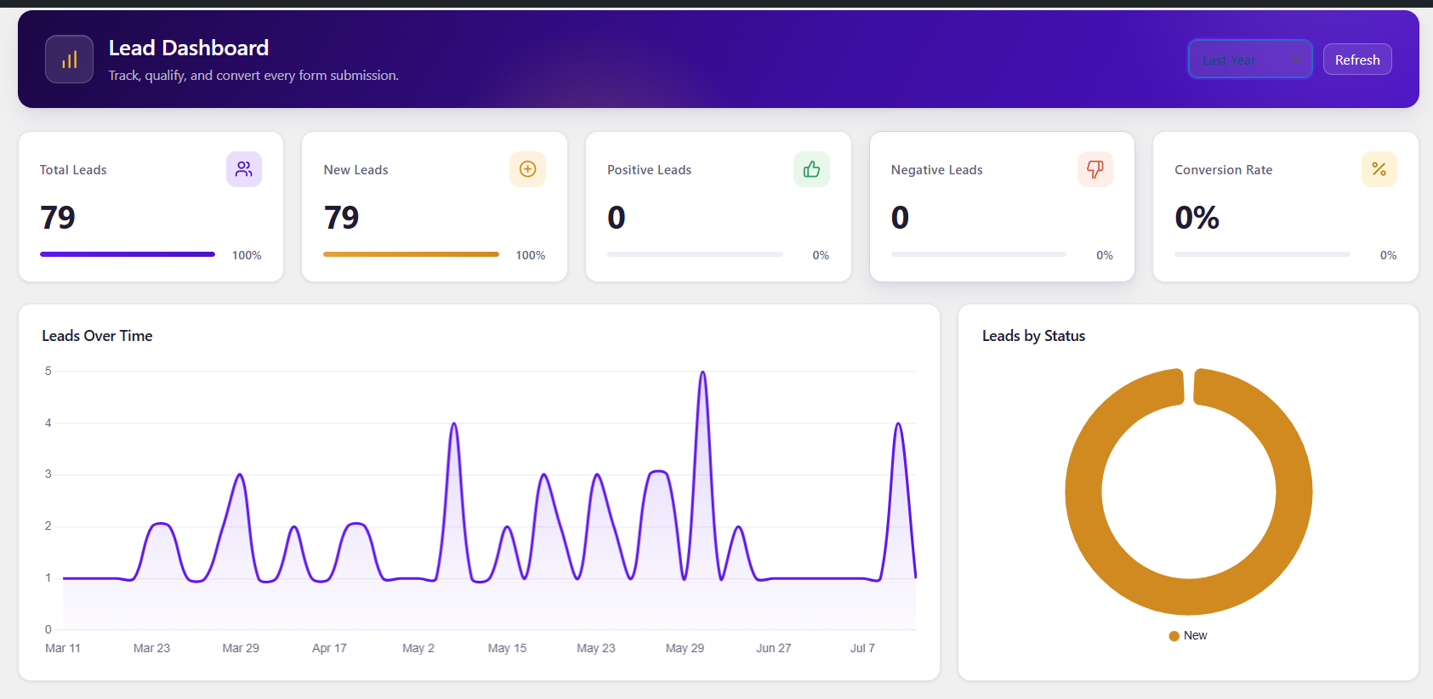
Task: Click the Positive Leads value 0
Action: coord(617,218)
